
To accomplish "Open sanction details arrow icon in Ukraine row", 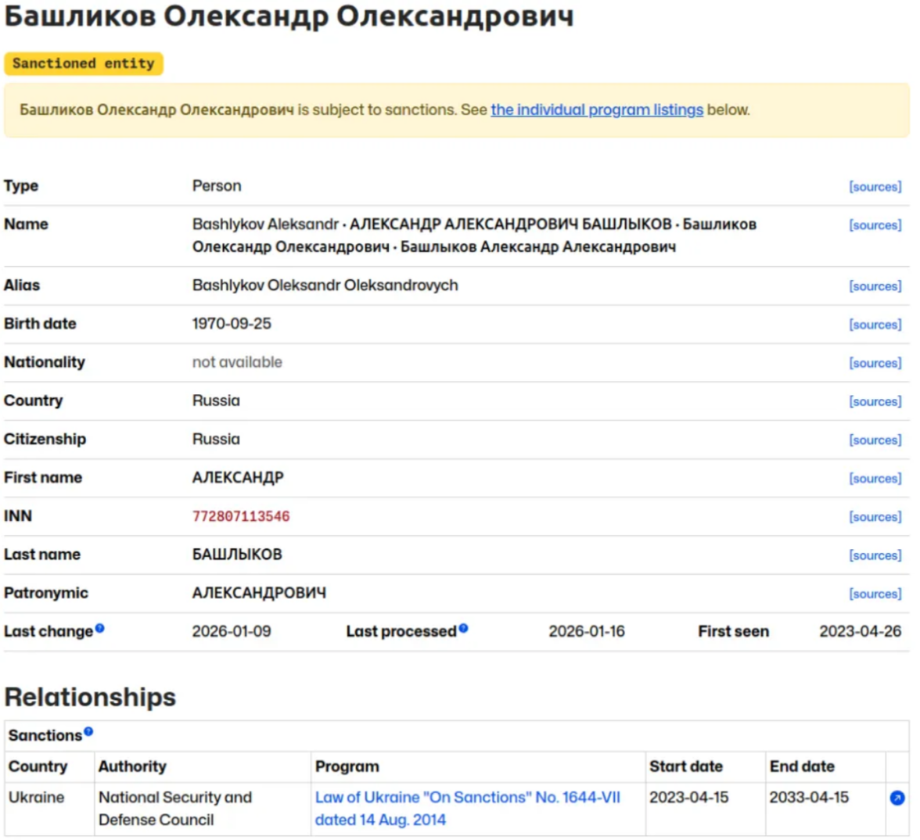I will click(897, 798).
